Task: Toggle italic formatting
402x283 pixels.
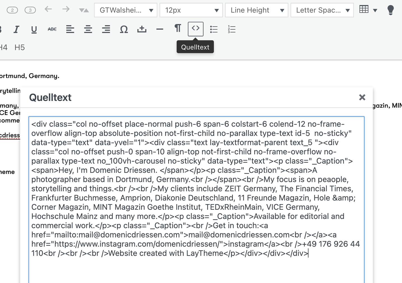Action: [16, 29]
